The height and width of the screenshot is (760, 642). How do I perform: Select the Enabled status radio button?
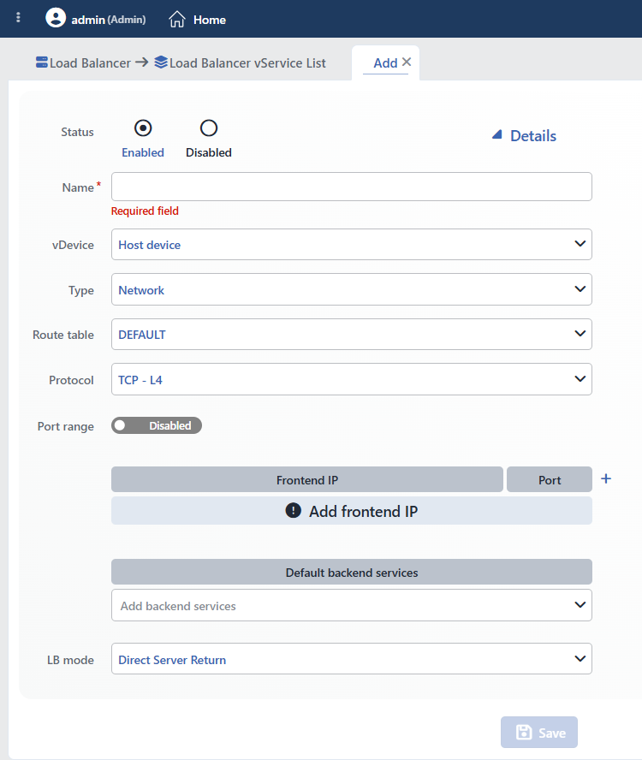coord(143,128)
